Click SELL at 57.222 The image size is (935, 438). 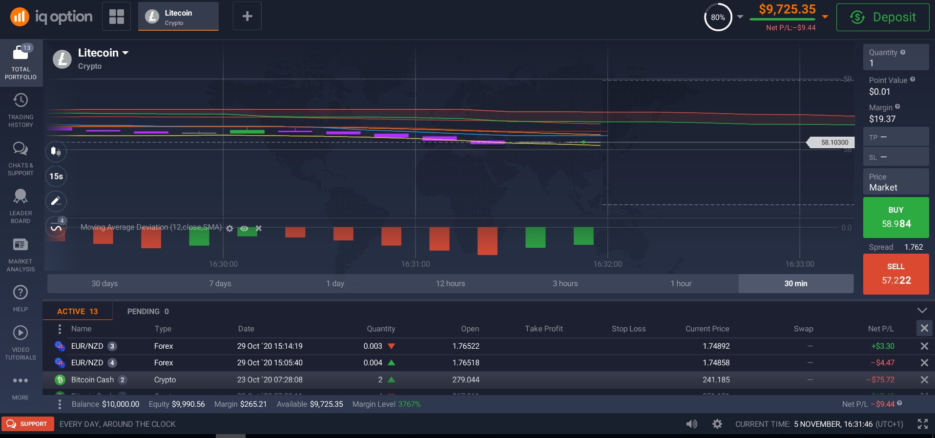[x=896, y=274]
